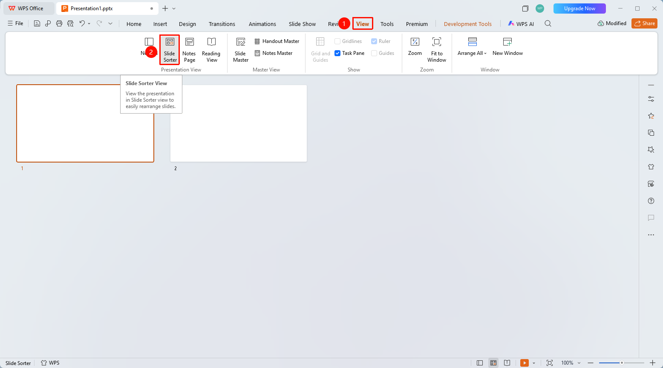
Task: Open the Slide Master editor
Action: click(x=241, y=50)
